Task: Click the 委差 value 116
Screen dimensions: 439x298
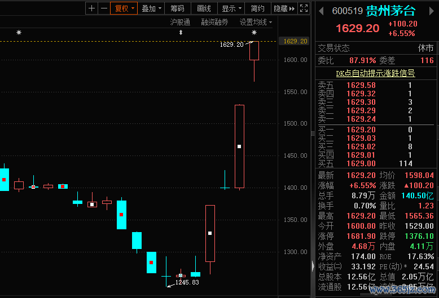Action: coord(427,60)
